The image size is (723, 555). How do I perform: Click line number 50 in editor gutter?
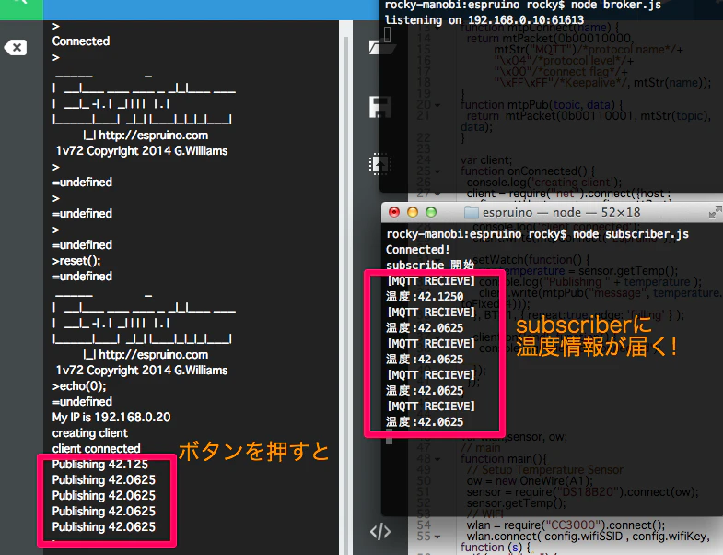(x=424, y=481)
